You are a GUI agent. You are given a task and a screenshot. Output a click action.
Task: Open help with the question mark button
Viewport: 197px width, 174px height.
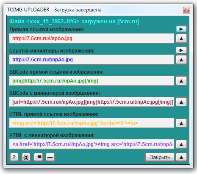click(14, 157)
